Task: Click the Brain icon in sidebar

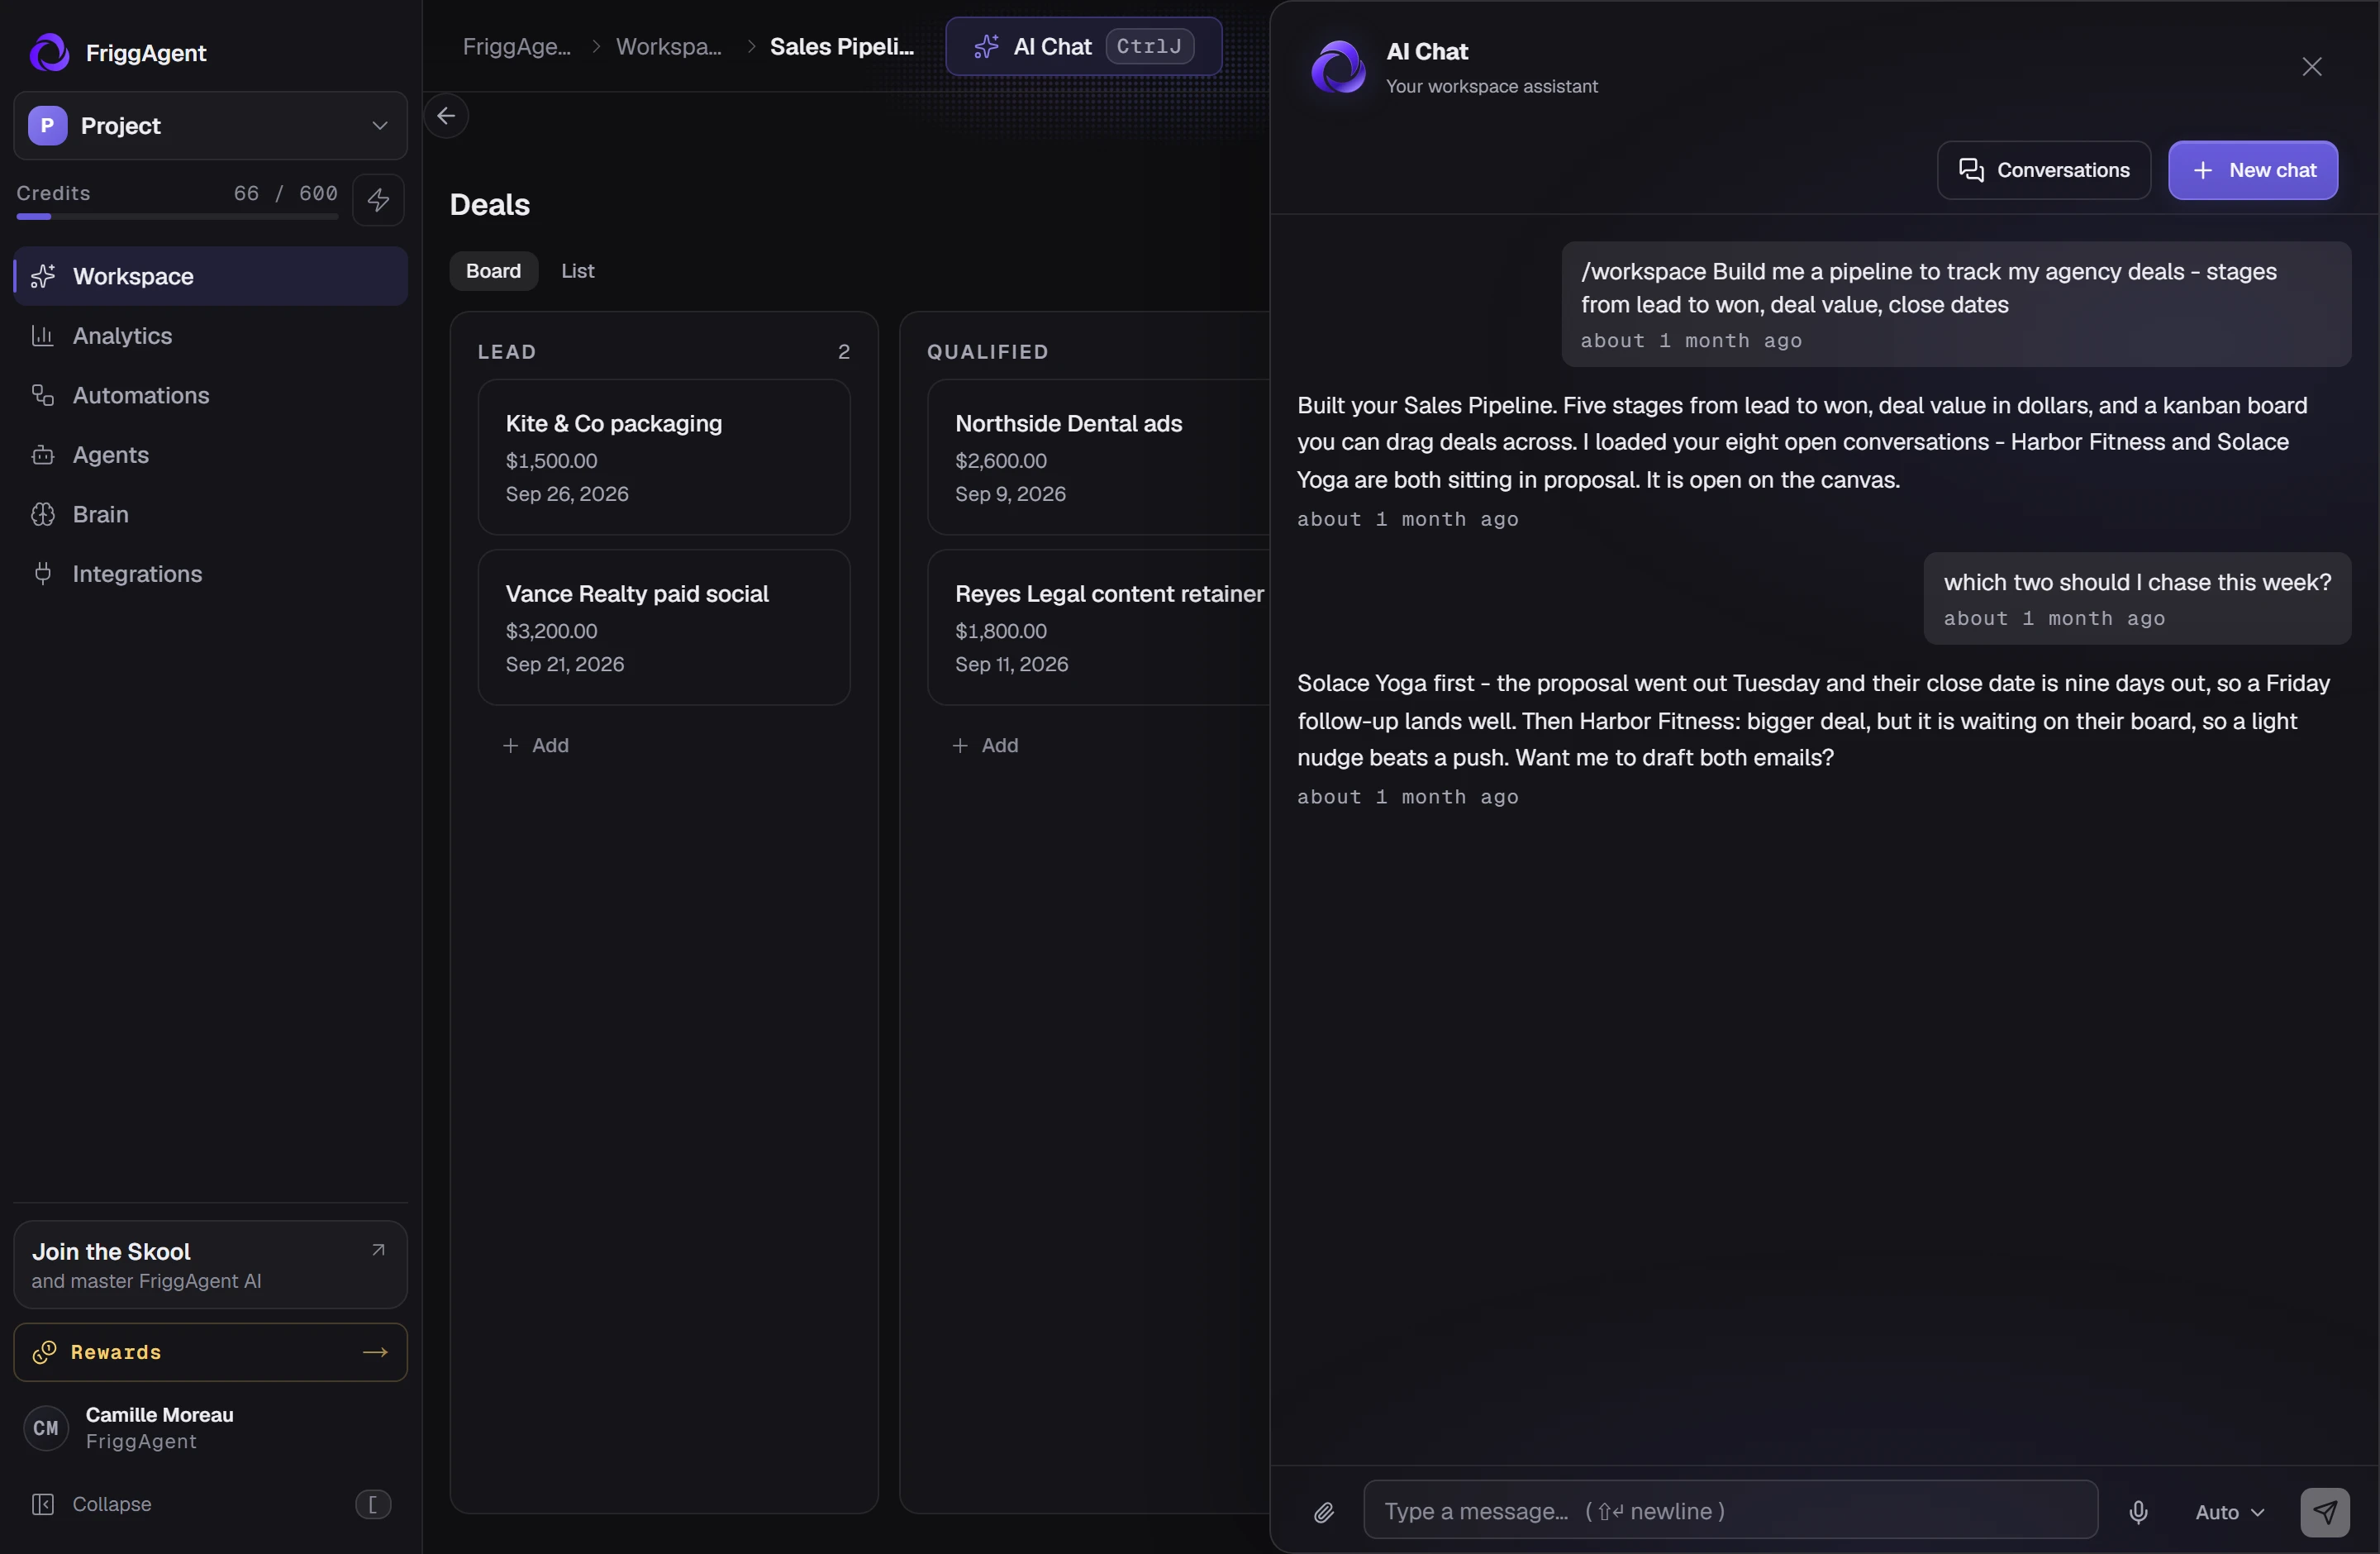Action: pos(42,514)
